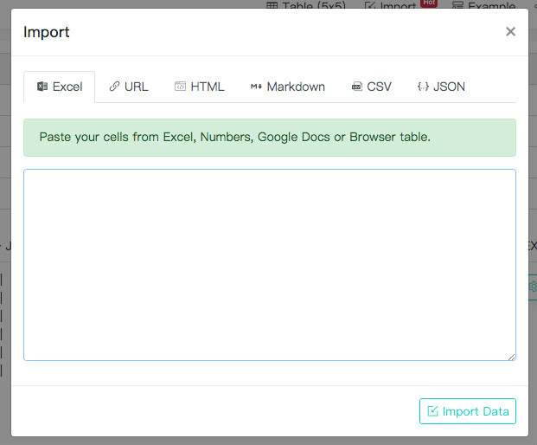Image resolution: width=537 pixels, height=445 pixels.
Task: Open the JSON import tab
Action: coord(441,87)
